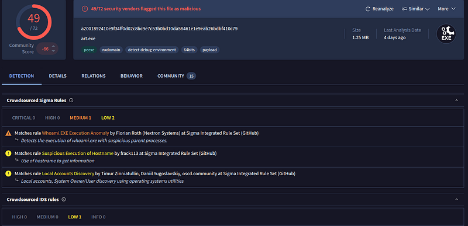Screen dimensions: 468x226
Task: Open the RELATIONS tab
Action: (x=94, y=76)
